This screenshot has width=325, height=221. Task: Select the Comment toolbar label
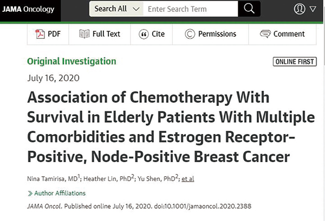[289, 34]
